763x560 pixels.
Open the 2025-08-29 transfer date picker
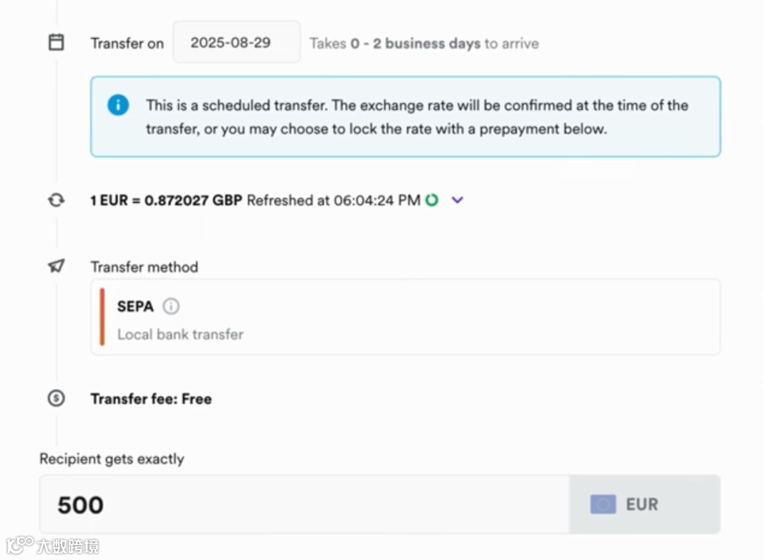pos(237,42)
